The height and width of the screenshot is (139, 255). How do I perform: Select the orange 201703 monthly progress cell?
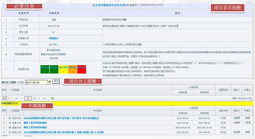[x=73, y=69]
